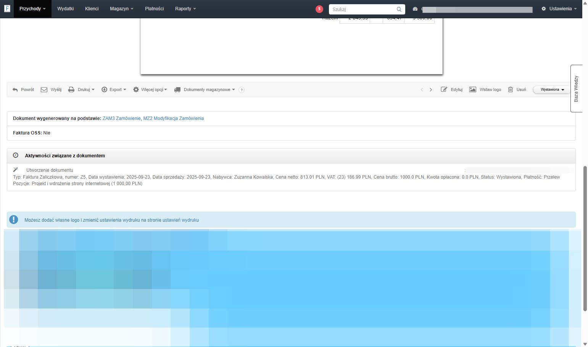Open the Export dropdown
The width and height of the screenshot is (588, 347).
[114, 90]
